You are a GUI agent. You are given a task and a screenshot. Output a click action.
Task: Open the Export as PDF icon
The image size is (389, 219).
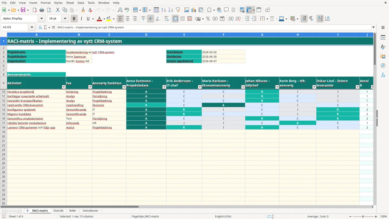point(35,10)
